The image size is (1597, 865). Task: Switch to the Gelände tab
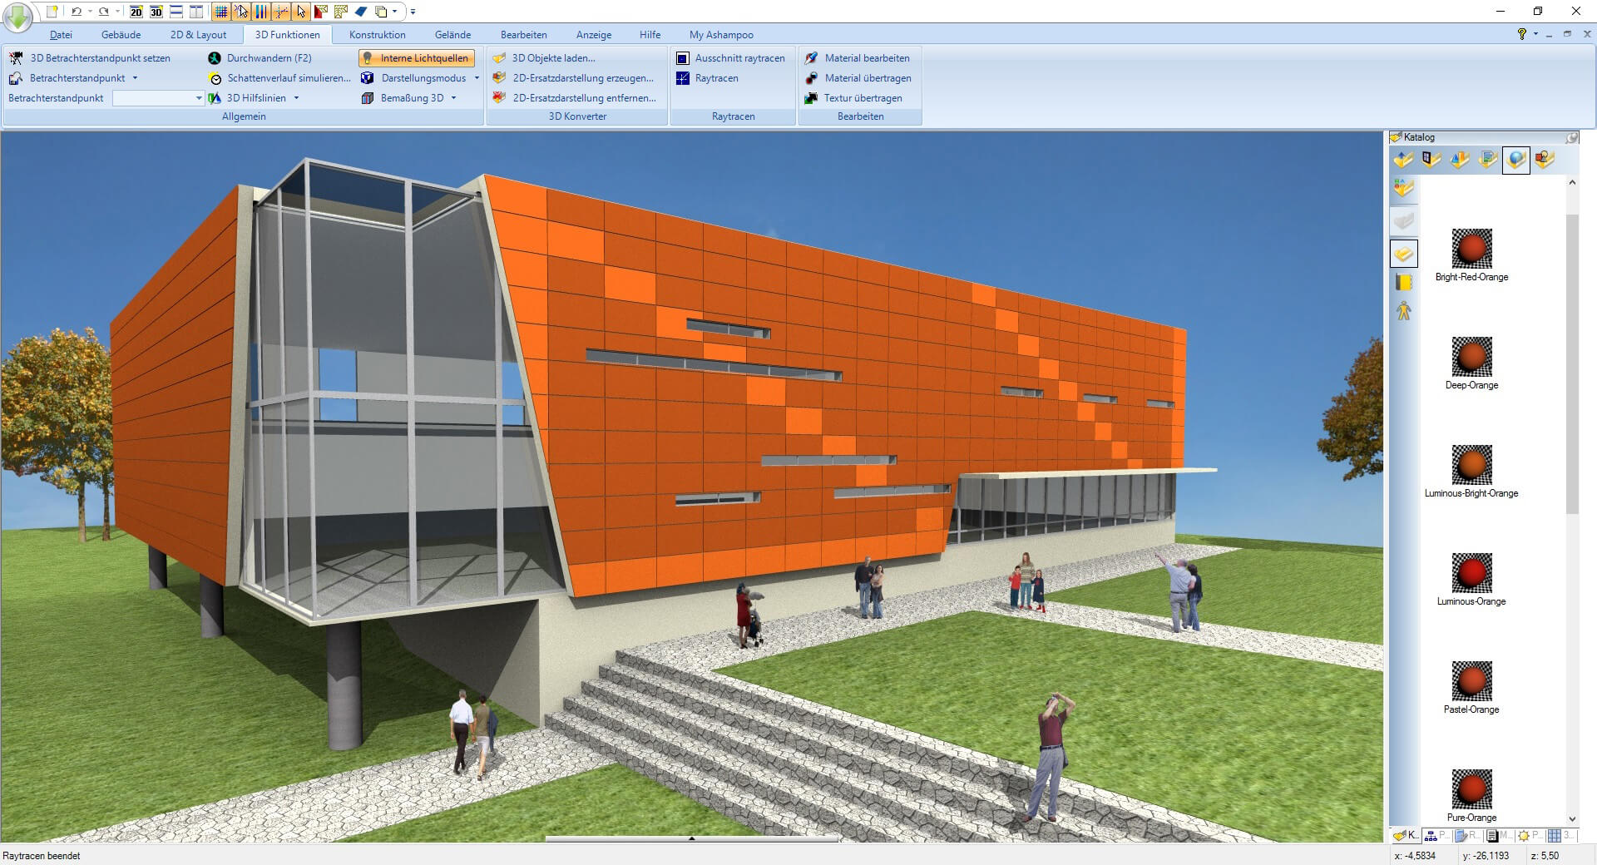452,35
